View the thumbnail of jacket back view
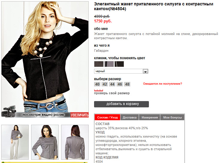The width and height of the screenshot is (219, 163). click(75, 142)
